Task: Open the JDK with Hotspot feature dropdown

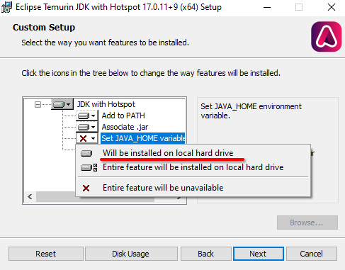Action: click(62, 104)
